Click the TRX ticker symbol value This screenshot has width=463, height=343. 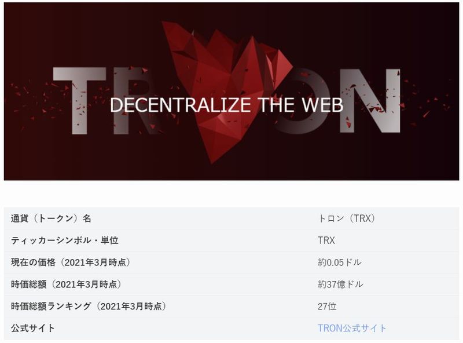(326, 240)
